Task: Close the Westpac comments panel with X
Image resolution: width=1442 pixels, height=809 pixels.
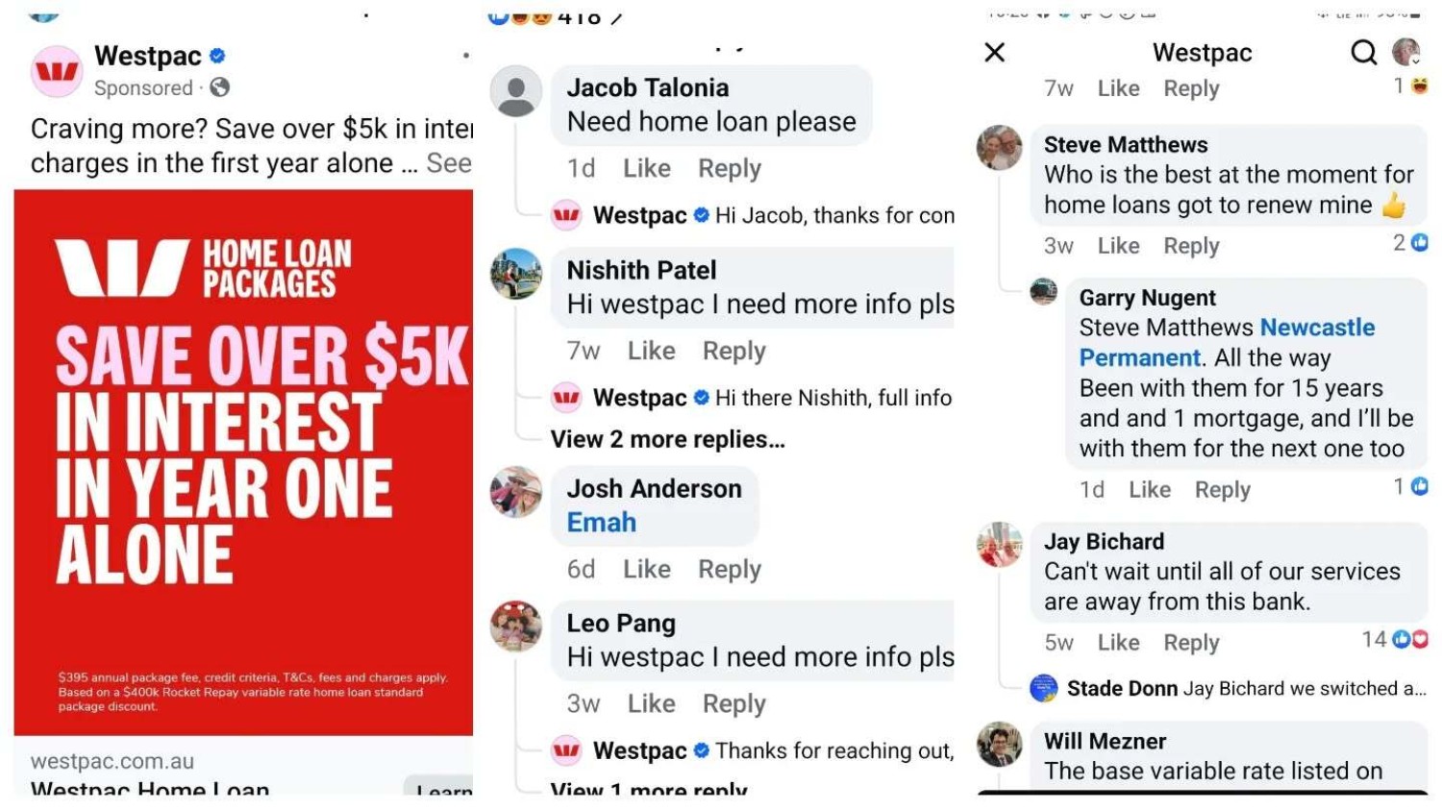Action: point(995,52)
